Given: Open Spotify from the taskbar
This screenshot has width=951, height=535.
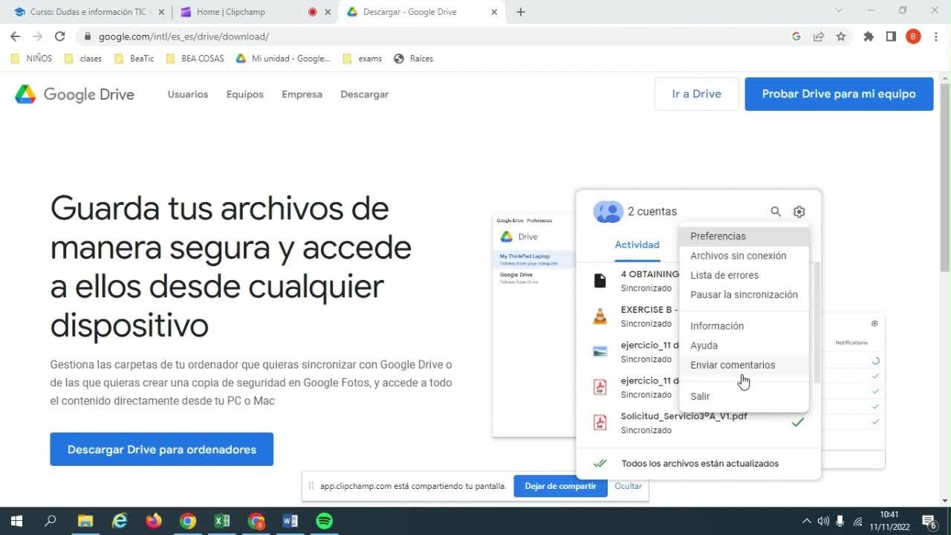Looking at the screenshot, I should pyautogui.click(x=324, y=521).
